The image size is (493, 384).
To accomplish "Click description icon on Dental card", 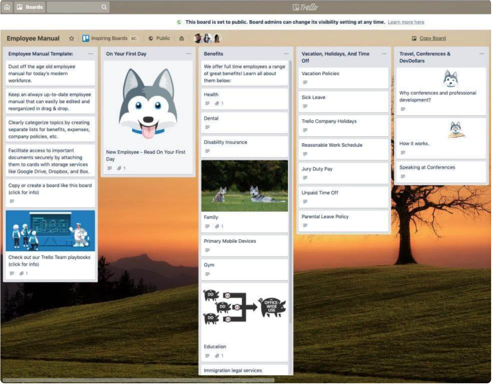I will pyautogui.click(x=208, y=127).
